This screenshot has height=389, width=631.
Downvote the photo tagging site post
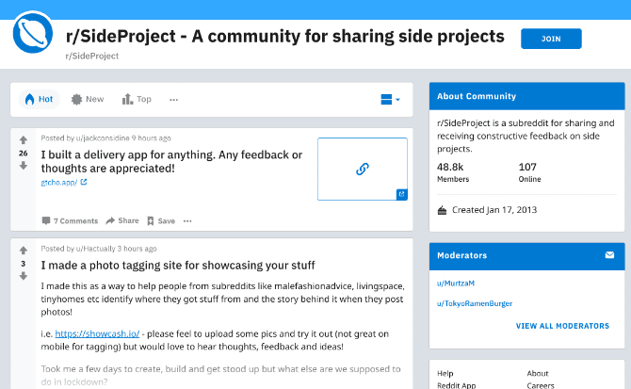coord(24,277)
